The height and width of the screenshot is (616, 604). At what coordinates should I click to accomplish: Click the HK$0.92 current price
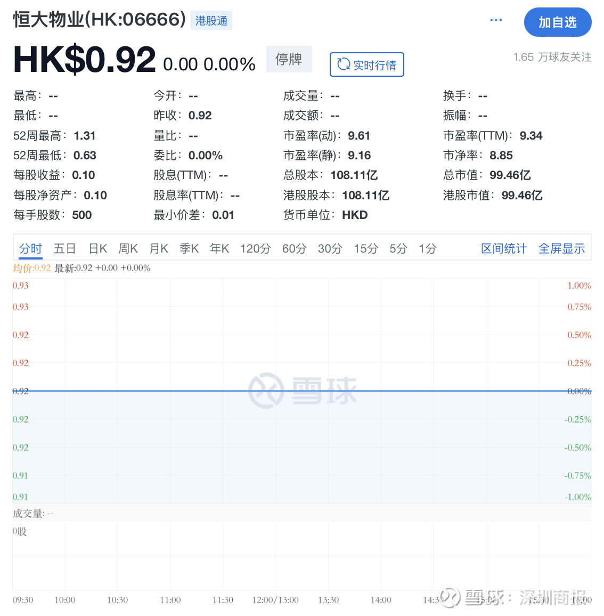(x=85, y=60)
